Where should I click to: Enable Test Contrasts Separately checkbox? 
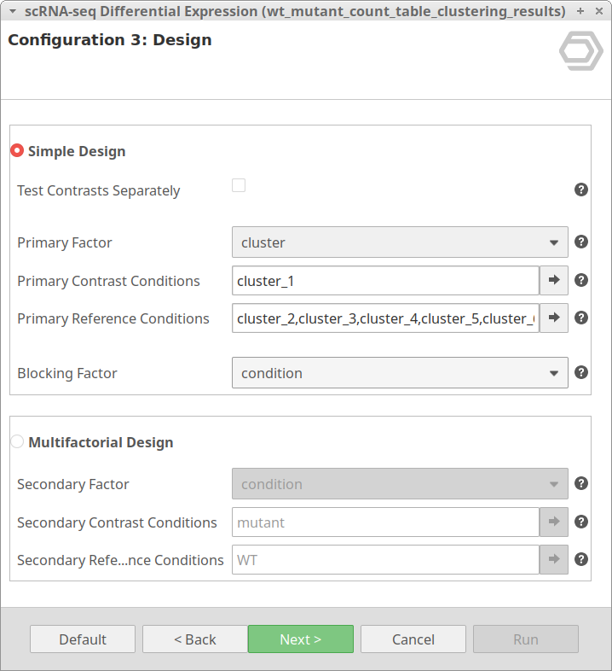[239, 185]
